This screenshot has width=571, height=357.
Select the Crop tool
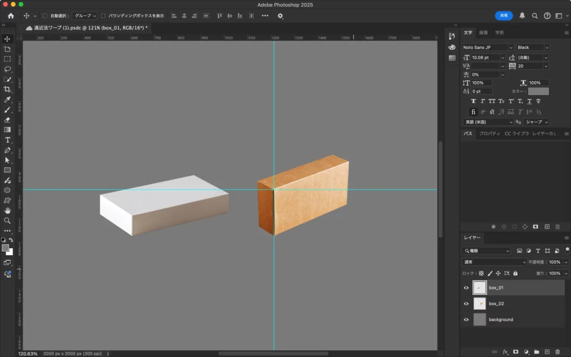pyautogui.click(x=7, y=90)
